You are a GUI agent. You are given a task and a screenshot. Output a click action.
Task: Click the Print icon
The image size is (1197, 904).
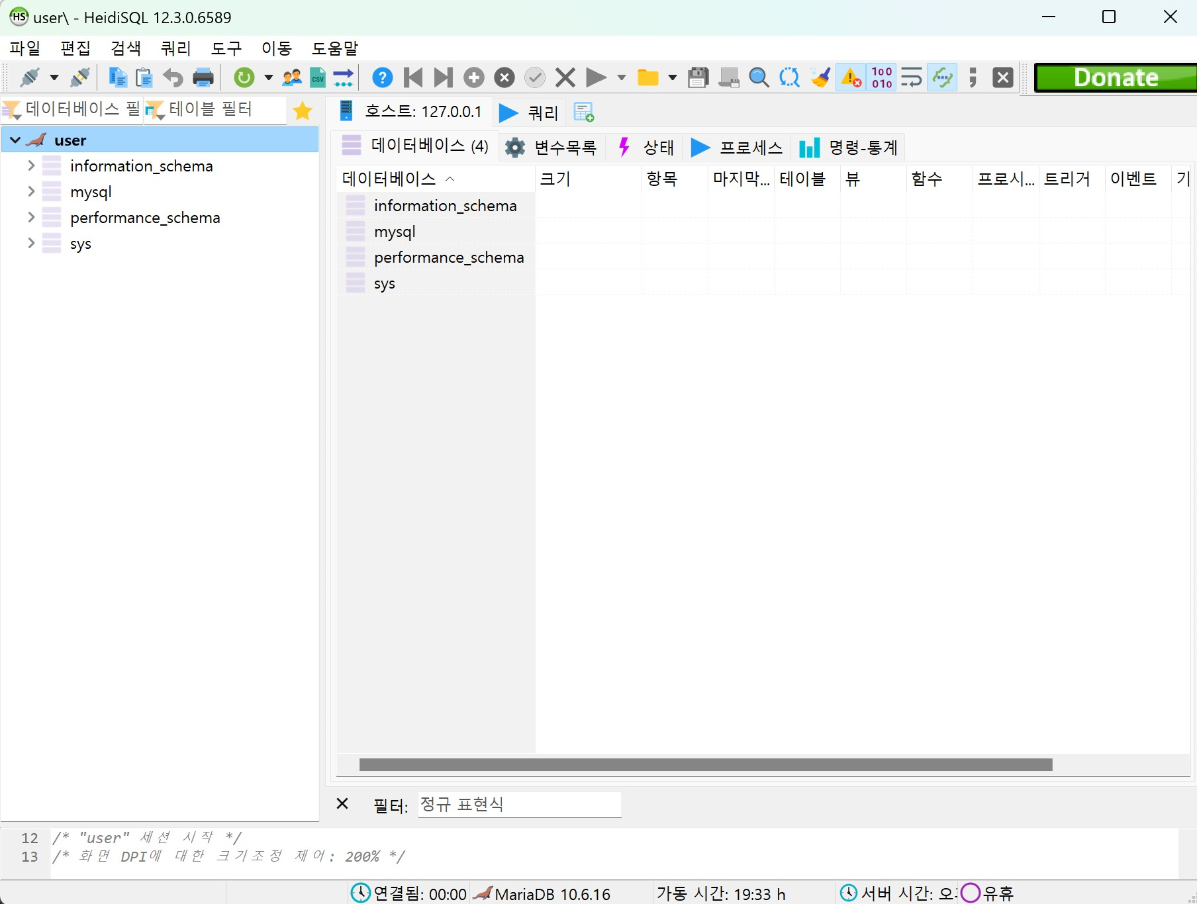(203, 77)
